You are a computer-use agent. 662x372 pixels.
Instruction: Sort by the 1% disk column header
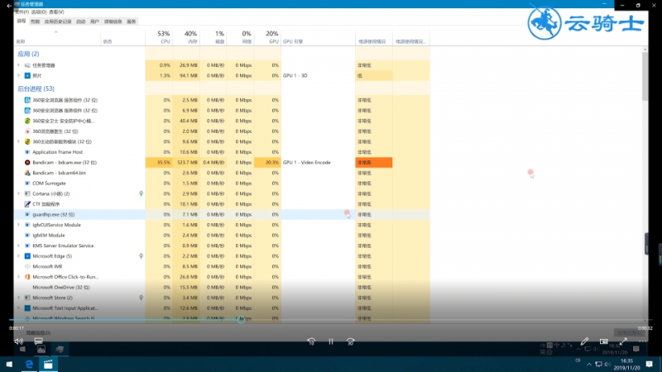point(213,37)
